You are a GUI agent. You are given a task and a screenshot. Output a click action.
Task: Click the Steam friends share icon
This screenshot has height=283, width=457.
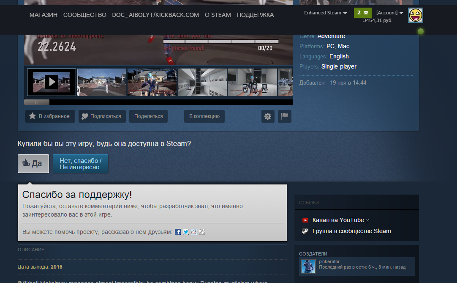(x=202, y=232)
